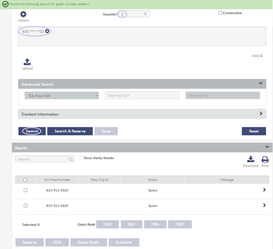This screenshot has width=273, height=249.
Task: Click the Starting NXX input field
Action: pyautogui.click(x=142, y=96)
